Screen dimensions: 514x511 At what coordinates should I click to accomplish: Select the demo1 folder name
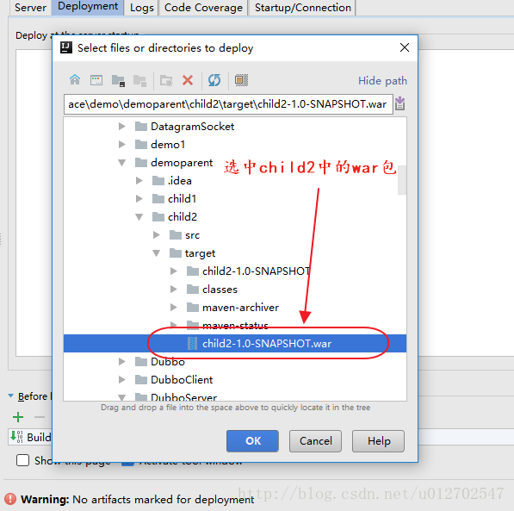(x=168, y=145)
